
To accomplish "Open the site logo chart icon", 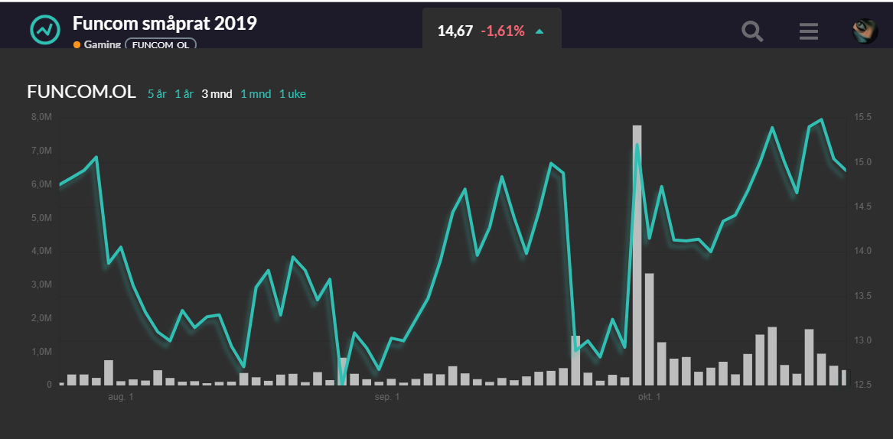I will point(45,29).
